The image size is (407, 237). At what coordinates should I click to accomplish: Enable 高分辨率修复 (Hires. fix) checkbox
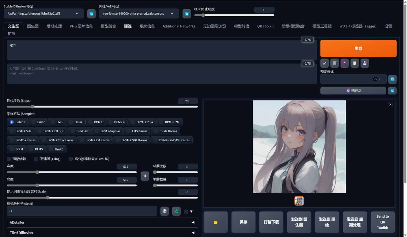(71, 159)
